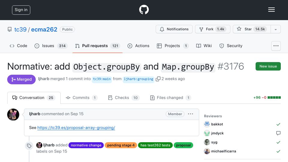Switch to the Files changed tab
The width and height of the screenshot is (288, 162).
click(x=170, y=98)
